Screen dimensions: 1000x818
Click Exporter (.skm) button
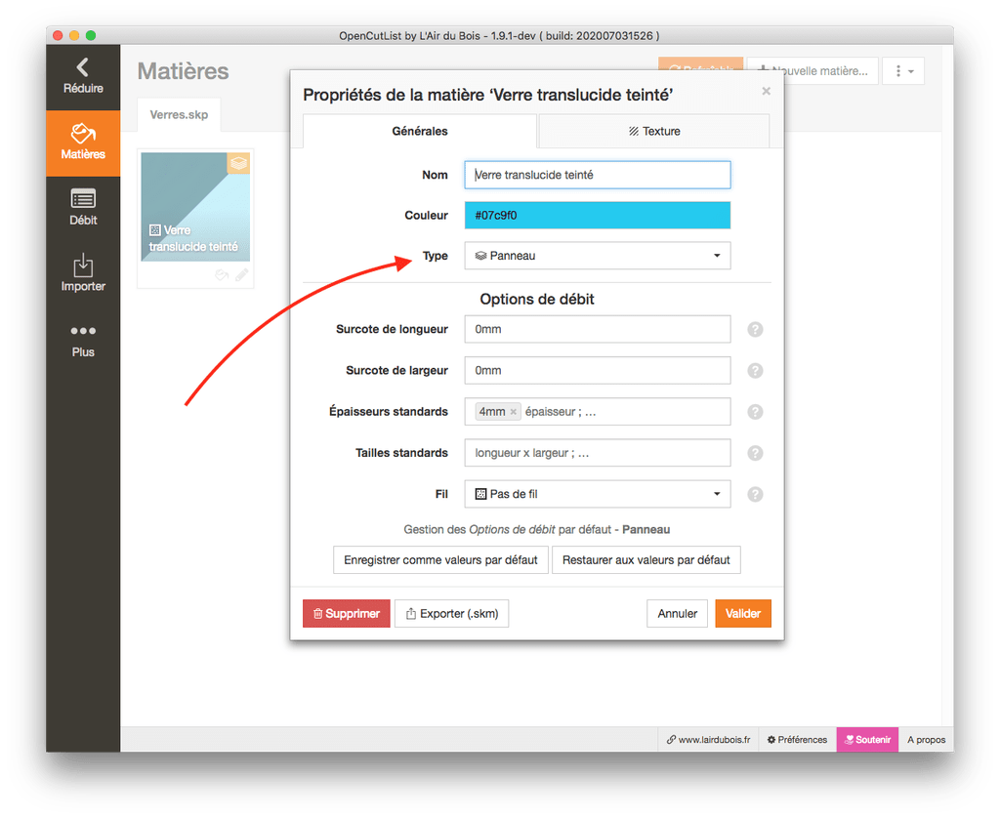point(451,613)
